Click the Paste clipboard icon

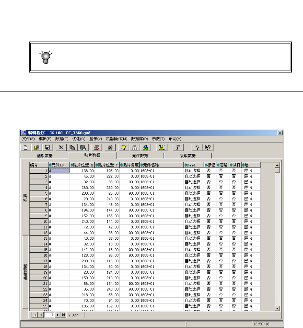pyautogui.click(x=83, y=148)
